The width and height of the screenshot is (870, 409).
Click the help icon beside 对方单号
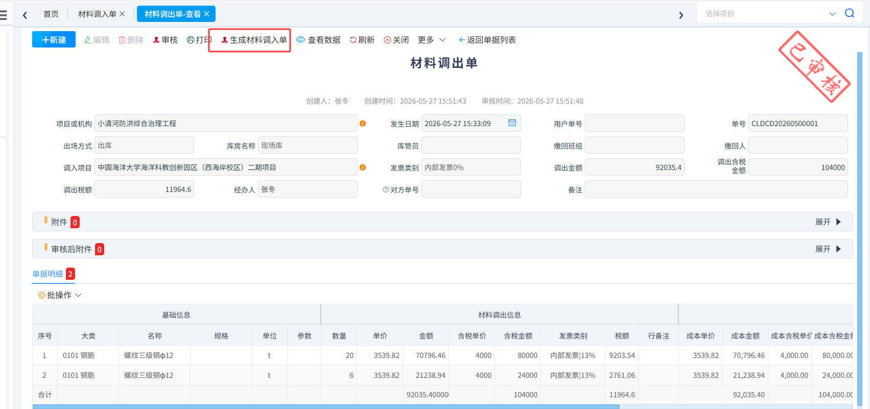pyautogui.click(x=386, y=189)
